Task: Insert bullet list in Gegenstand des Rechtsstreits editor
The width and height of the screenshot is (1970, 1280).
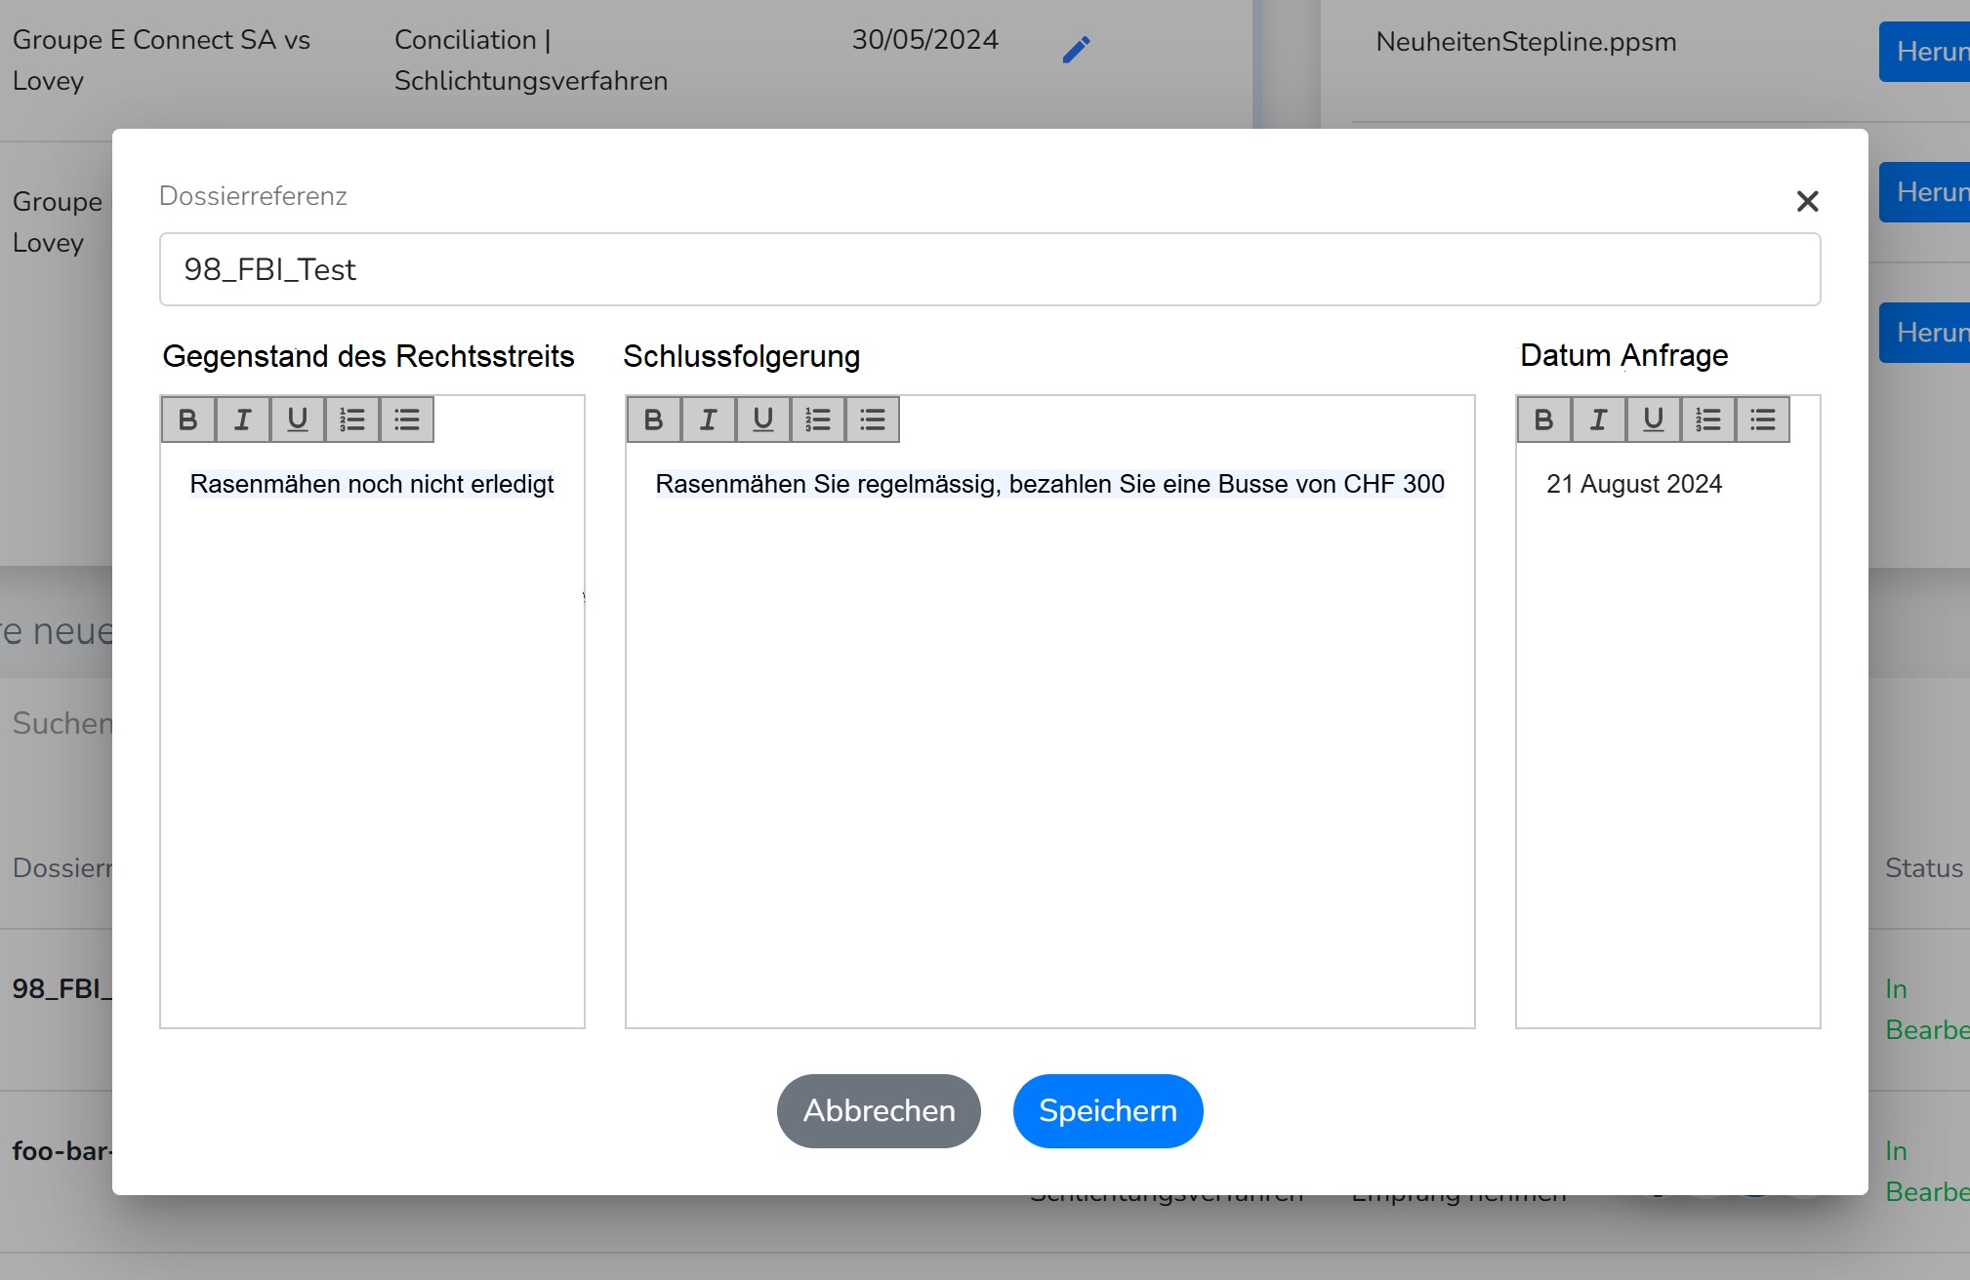Action: (407, 420)
